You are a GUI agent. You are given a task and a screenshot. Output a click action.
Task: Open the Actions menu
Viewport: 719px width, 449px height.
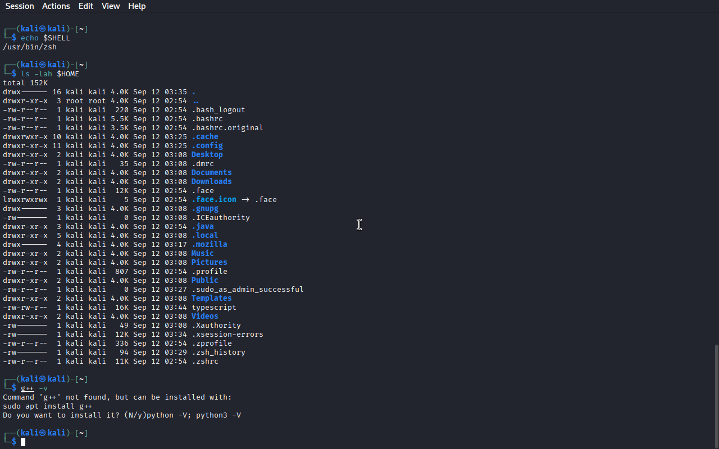(x=56, y=6)
